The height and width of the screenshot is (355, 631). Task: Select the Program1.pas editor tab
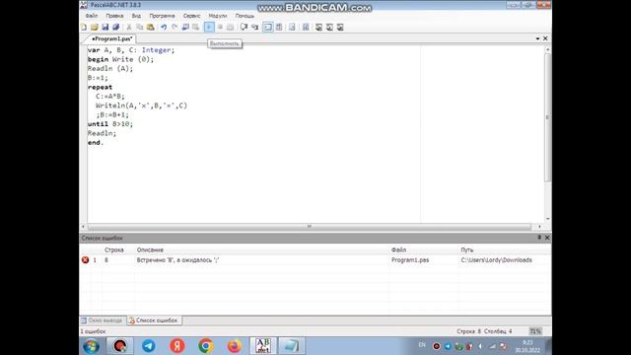pos(111,38)
